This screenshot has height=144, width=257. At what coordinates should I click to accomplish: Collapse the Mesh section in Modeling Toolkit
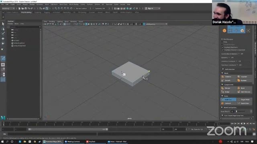point(222,73)
